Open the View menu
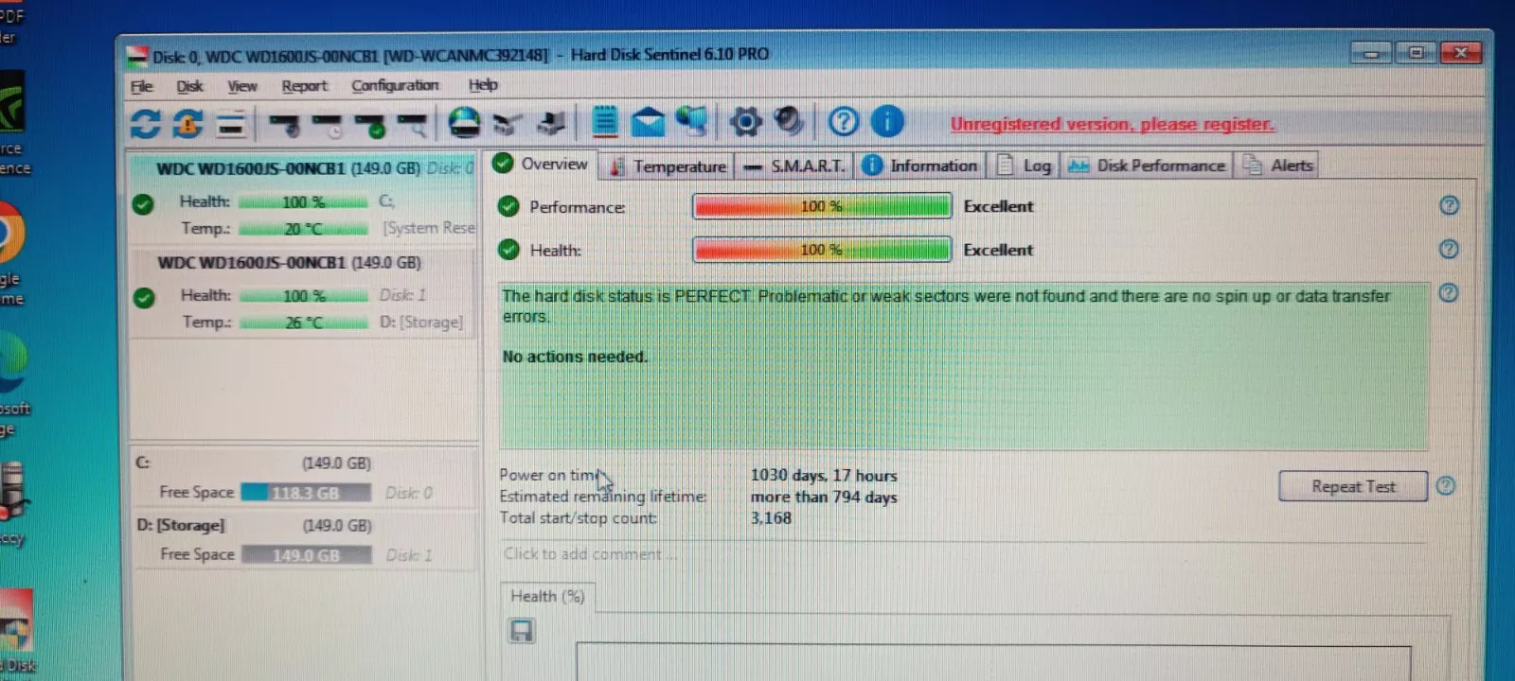 pos(242,86)
